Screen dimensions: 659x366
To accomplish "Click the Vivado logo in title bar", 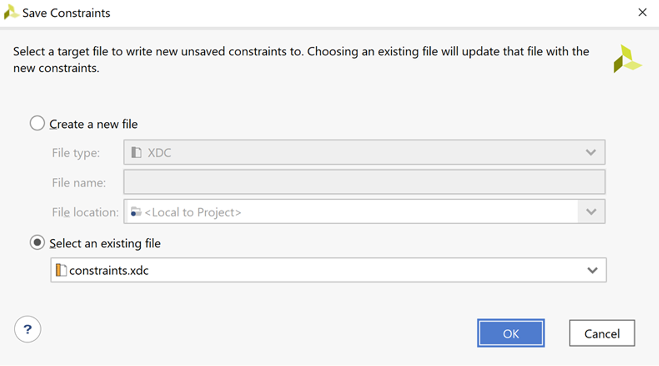I will [x=11, y=13].
